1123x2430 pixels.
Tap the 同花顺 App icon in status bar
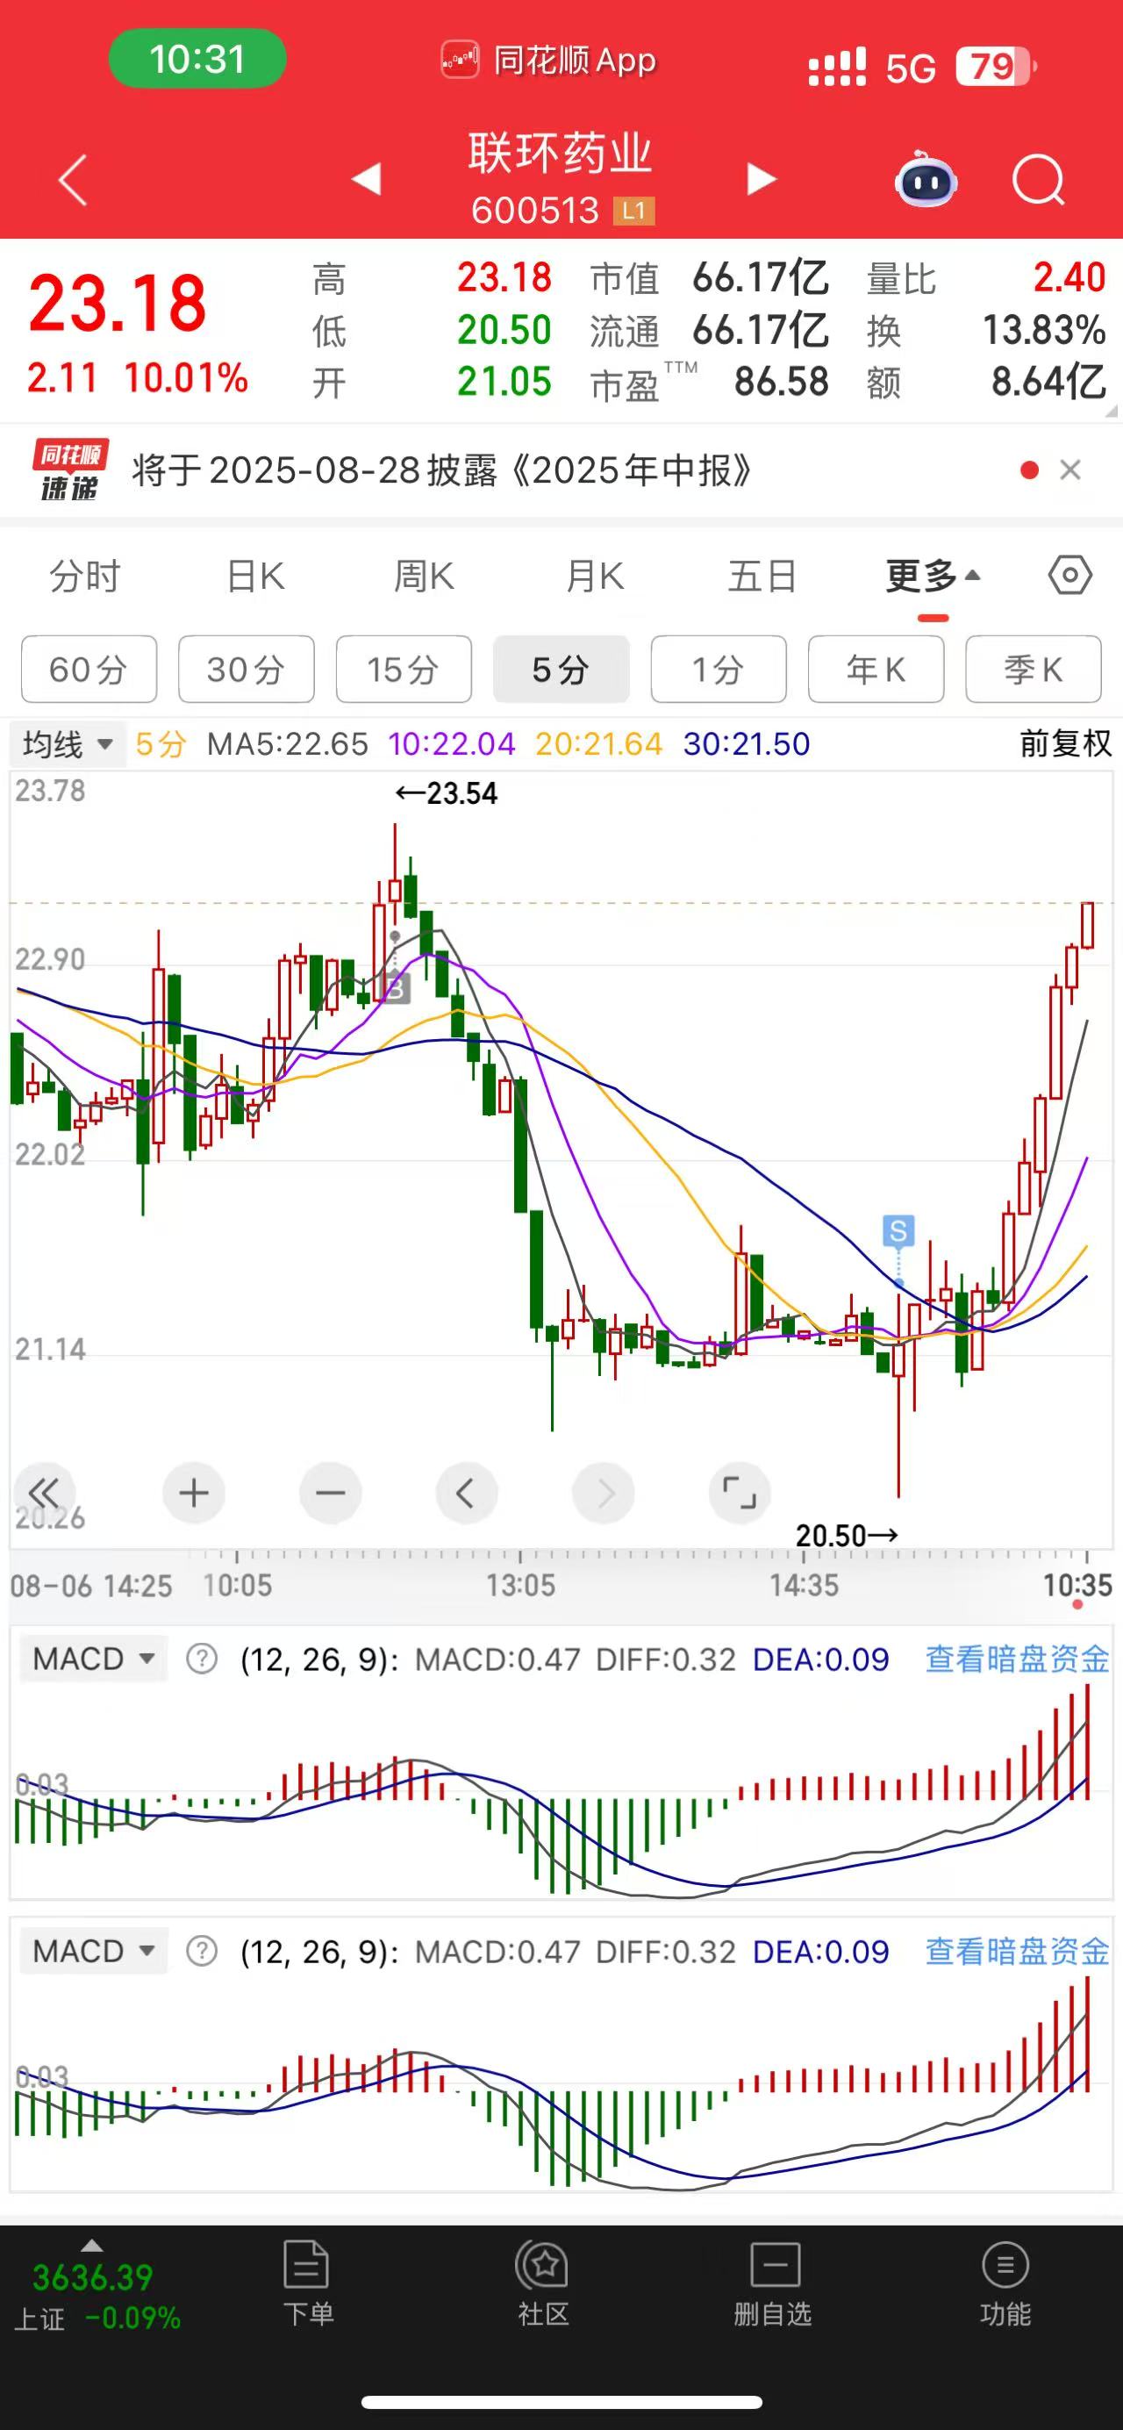[459, 61]
